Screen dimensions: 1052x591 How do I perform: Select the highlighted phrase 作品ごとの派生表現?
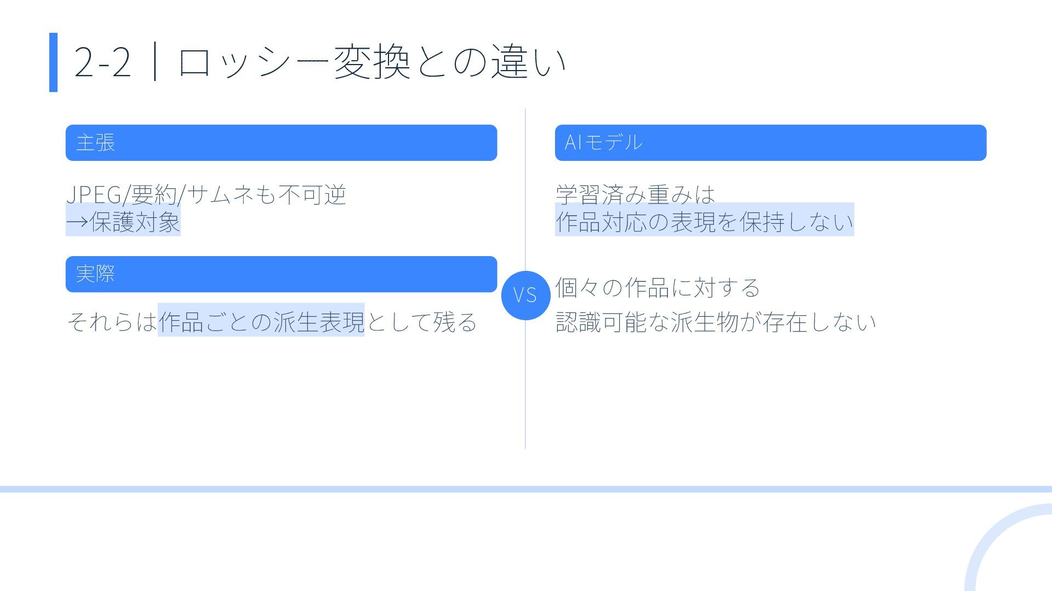tap(261, 321)
